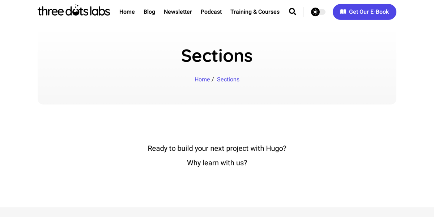Go to the Podcast section
This screenshot has width=434, height=217.
211,12
